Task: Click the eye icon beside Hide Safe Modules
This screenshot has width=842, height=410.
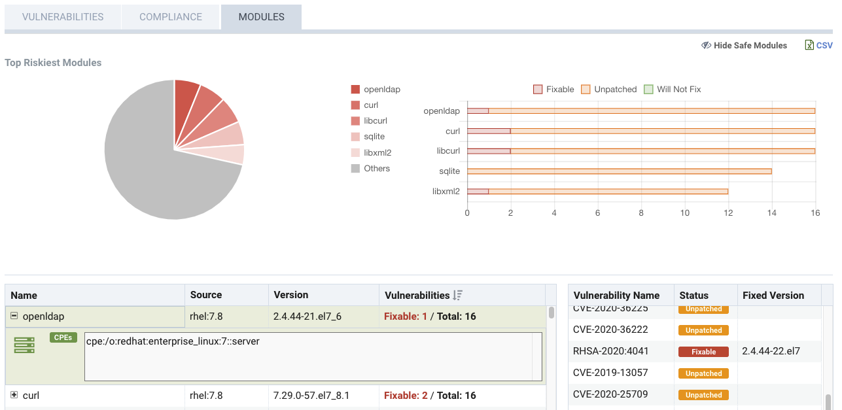Action: pos(706,45)
